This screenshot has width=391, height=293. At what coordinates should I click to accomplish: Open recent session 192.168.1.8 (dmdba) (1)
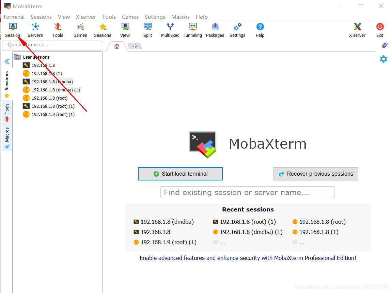coord(248,232)
